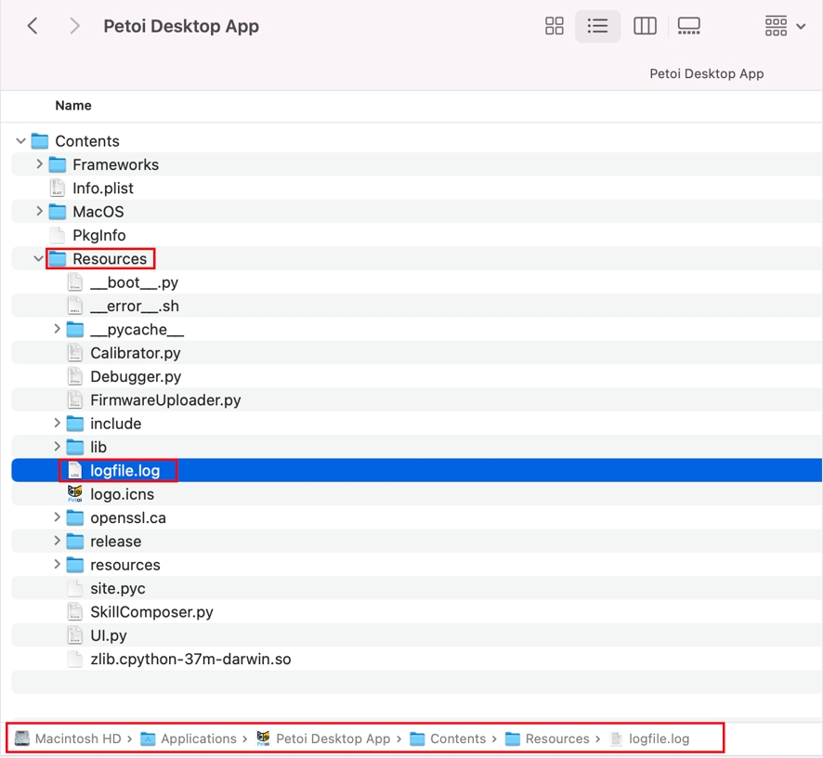Switch to gallery view

tap(688, 26)
